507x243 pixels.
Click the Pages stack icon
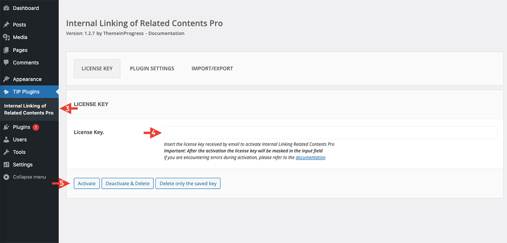(x=6, y=50)
